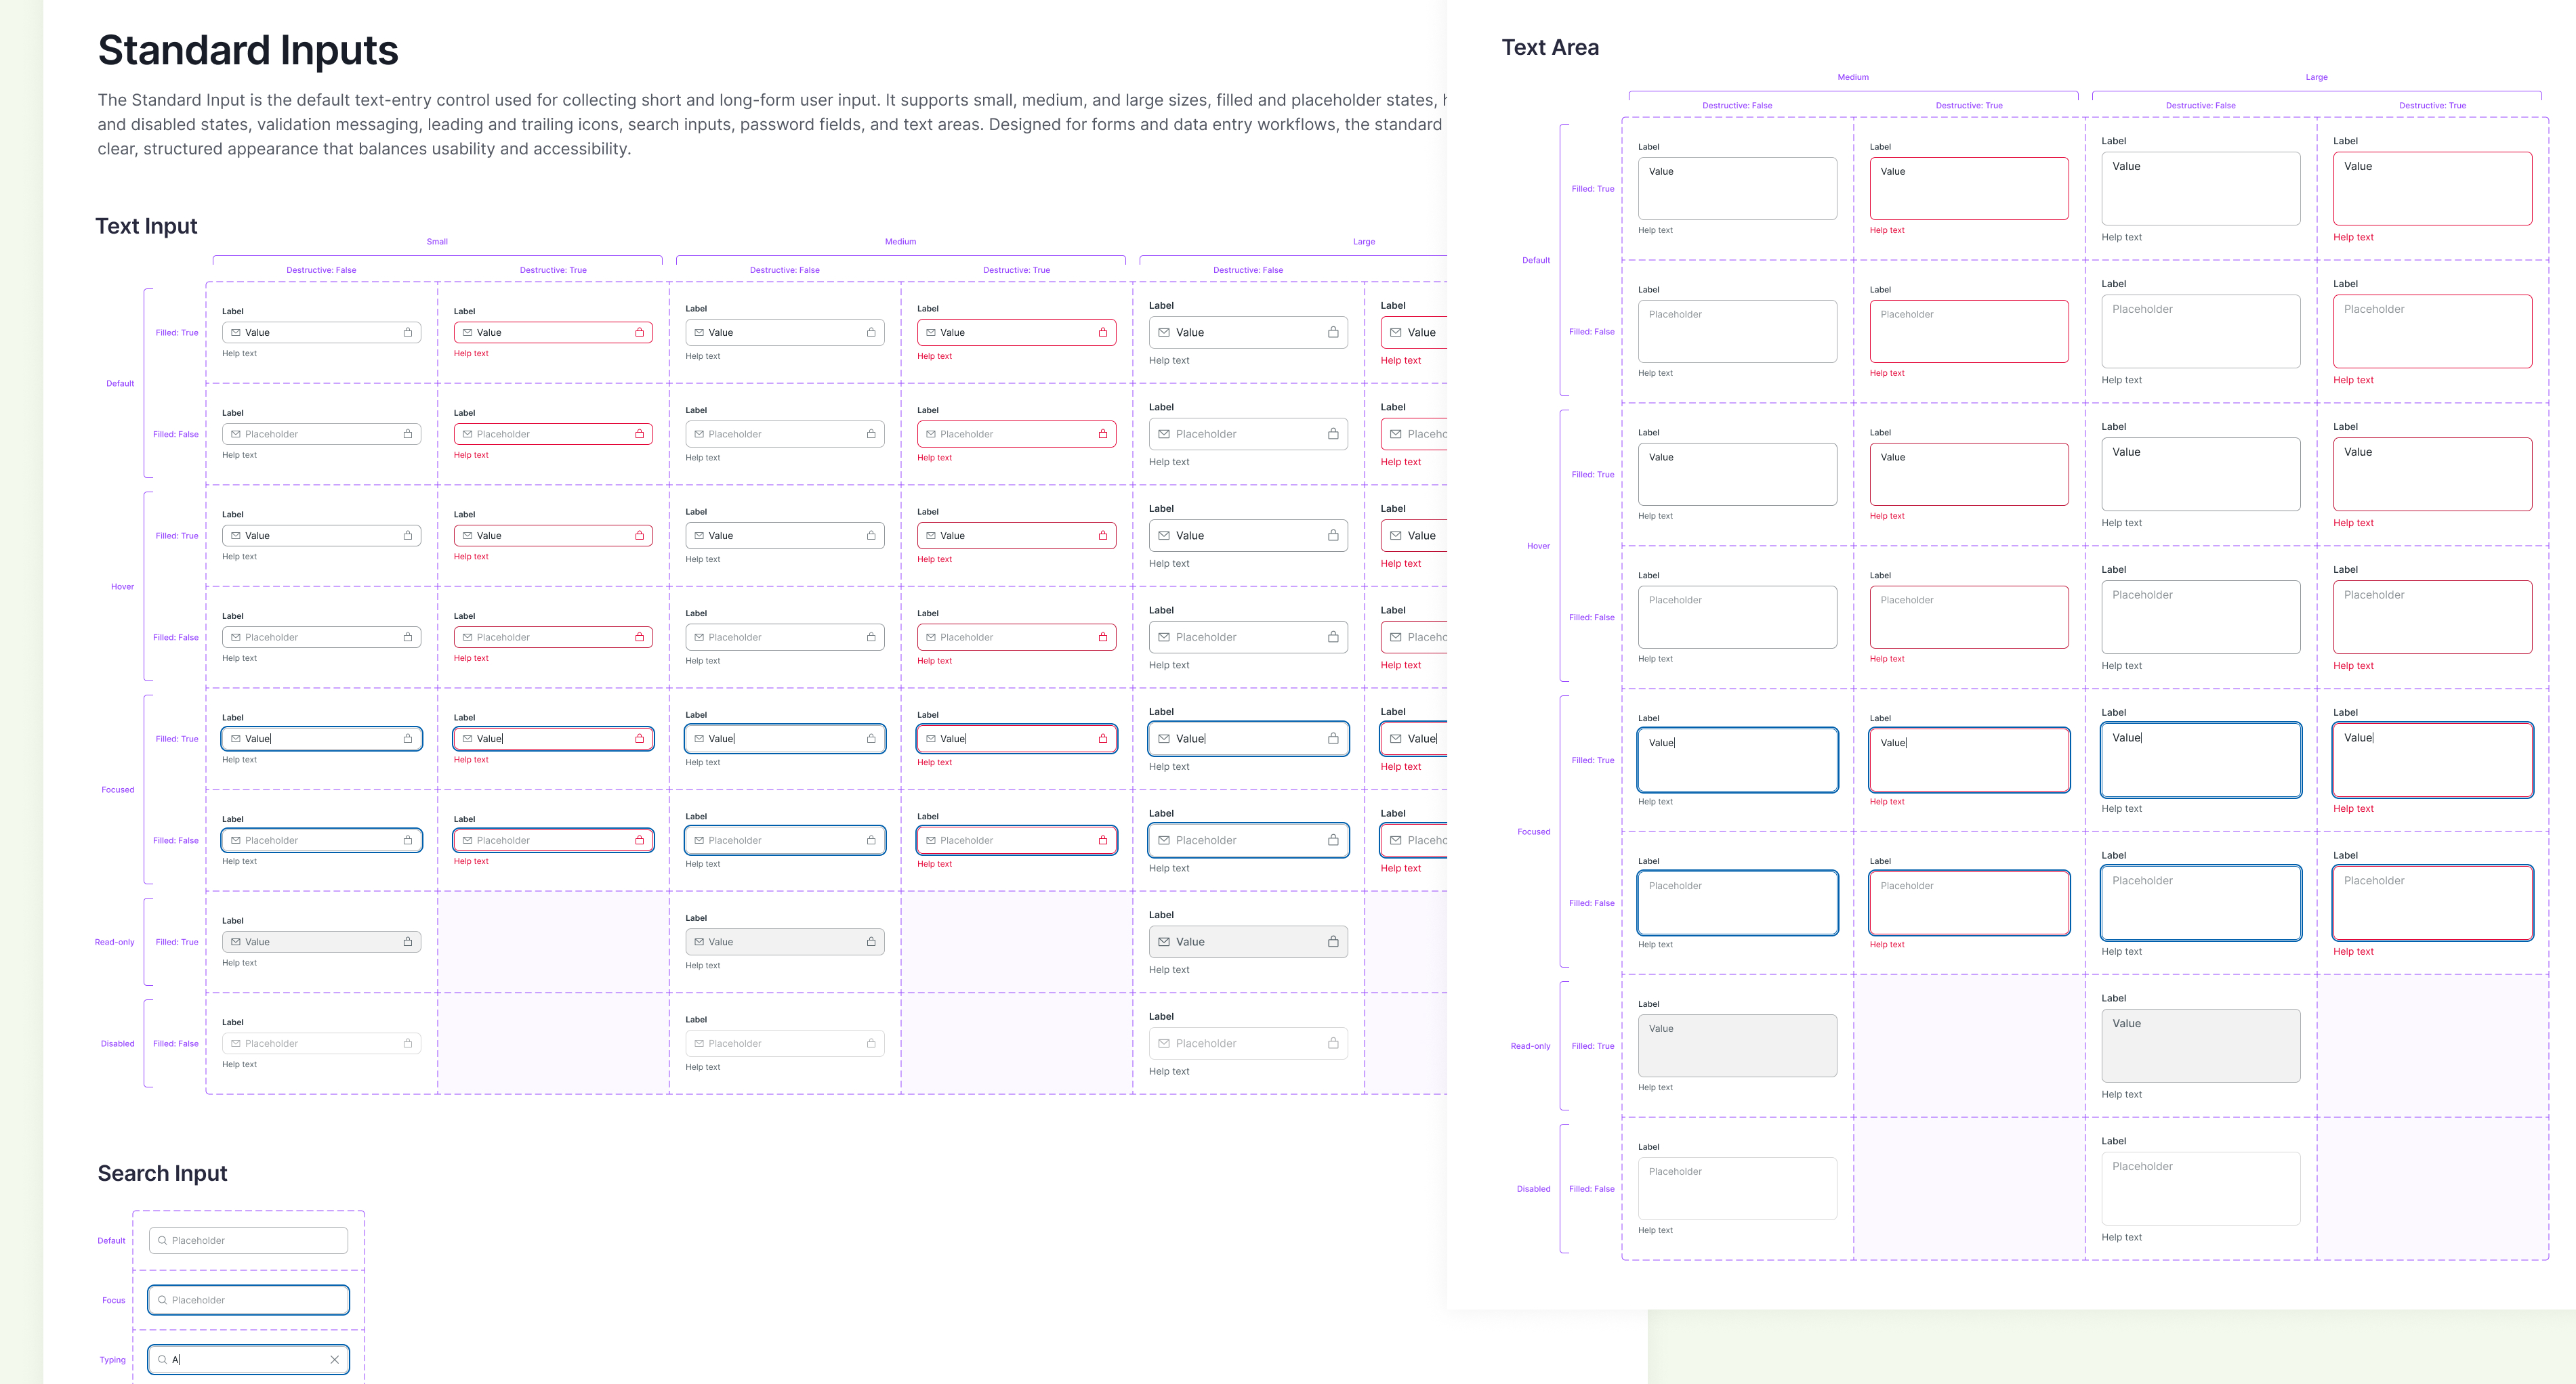Click Large destructive Hover placeholder text area

pyautogui.click(x=2433, y=618)
